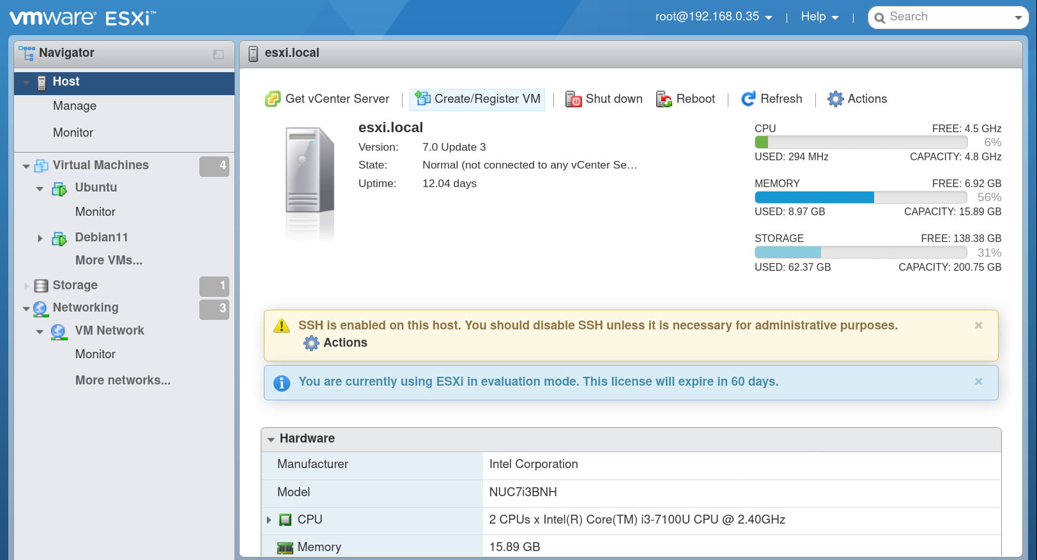Image resolution: width=1037 pixels, height=560 pixels.
Task: Open the root@192.168.0.35 user menu
Action: (x=713, y=17)
